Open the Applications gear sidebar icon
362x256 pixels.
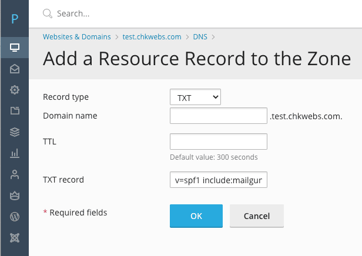click(x=15, y=90)
